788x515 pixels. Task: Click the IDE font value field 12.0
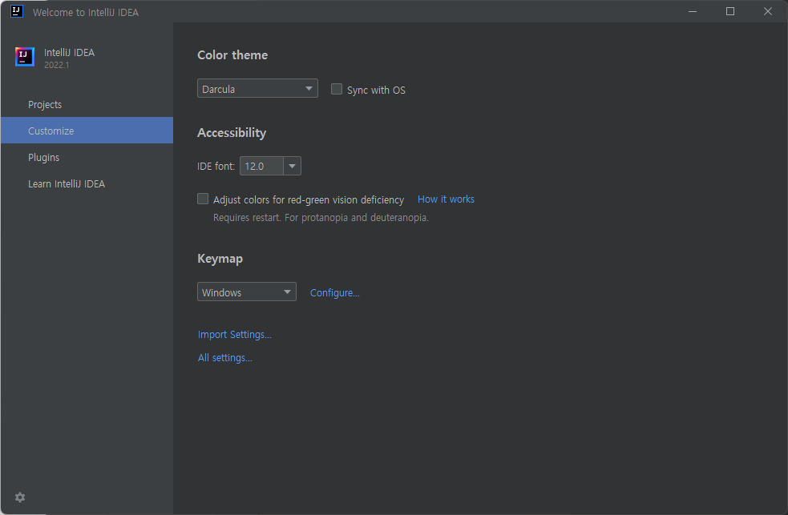tap(262, 166)
